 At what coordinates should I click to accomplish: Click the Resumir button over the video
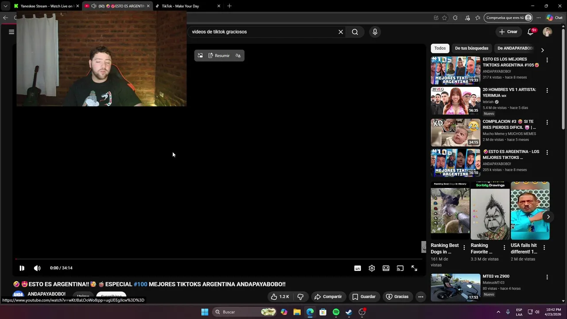point(219,55)
